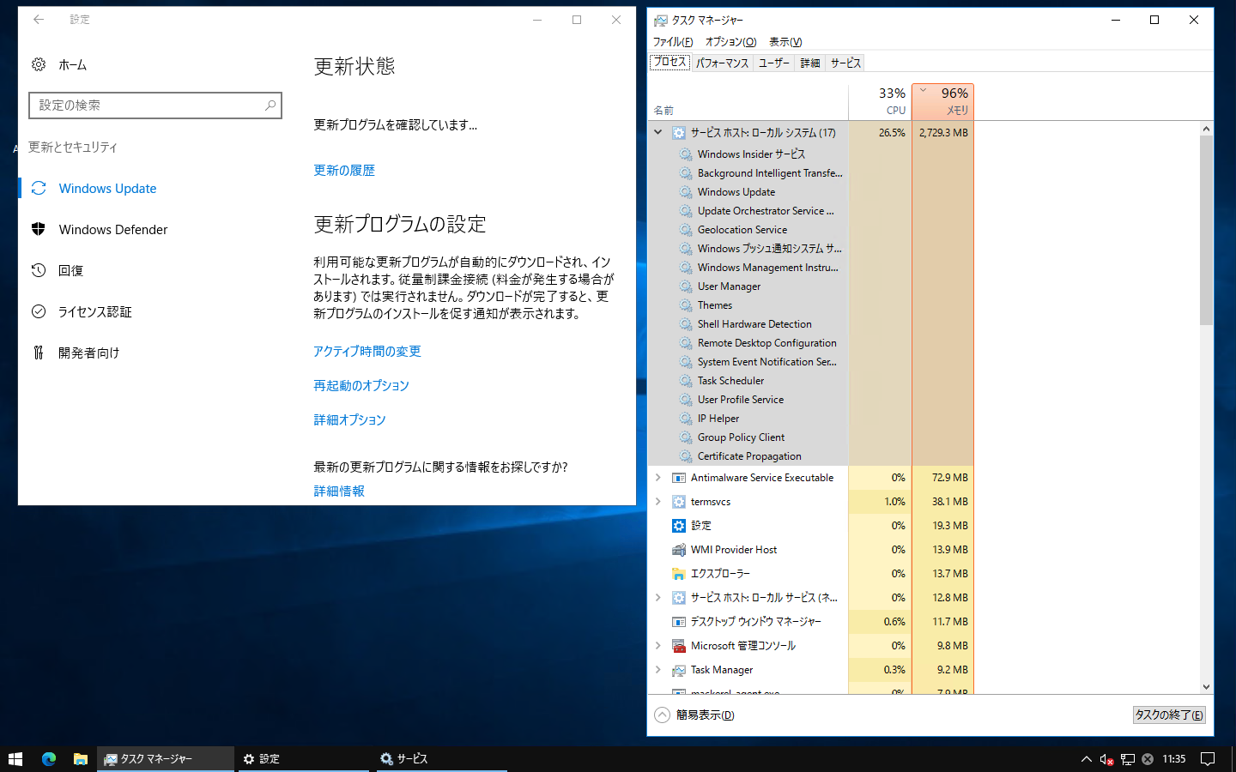Click the Windows Insider サービス gear icon

[686, 154]
